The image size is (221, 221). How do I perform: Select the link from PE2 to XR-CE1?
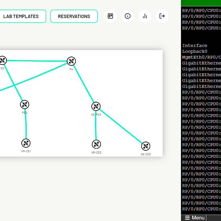pos(25,124)
